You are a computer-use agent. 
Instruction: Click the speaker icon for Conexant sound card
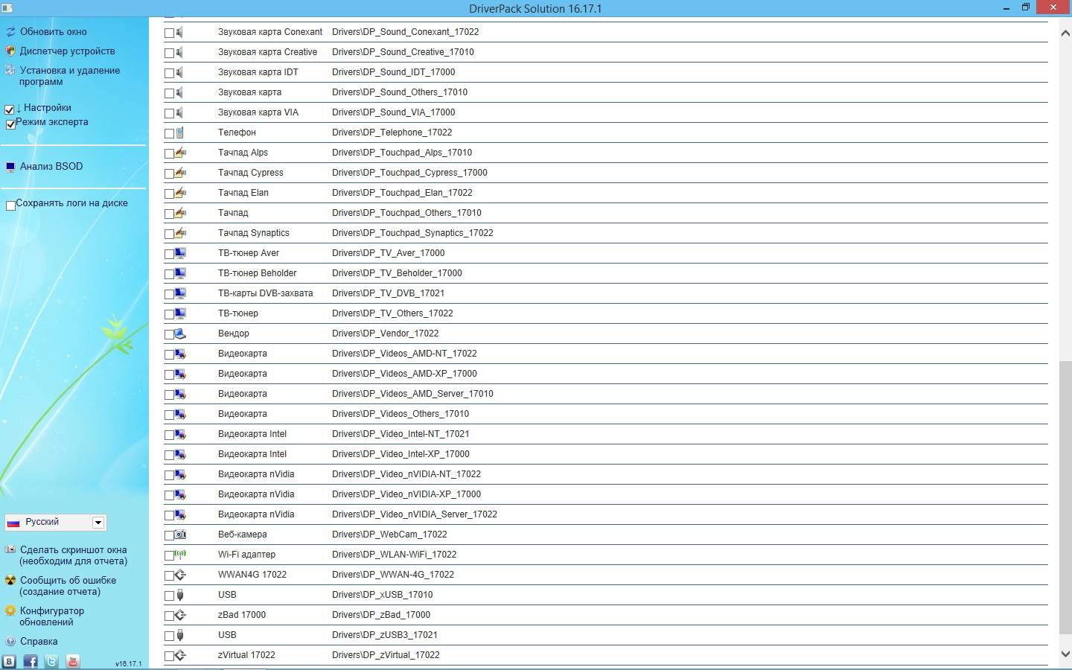[180, 32]
